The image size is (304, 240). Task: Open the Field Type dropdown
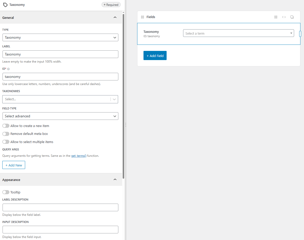(60, 116)
